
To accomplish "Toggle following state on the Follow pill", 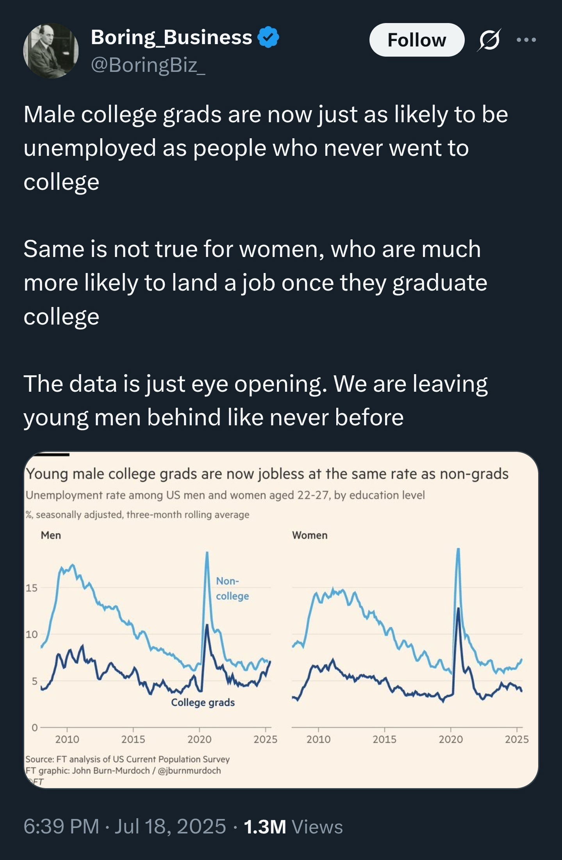I will point(416,39).
